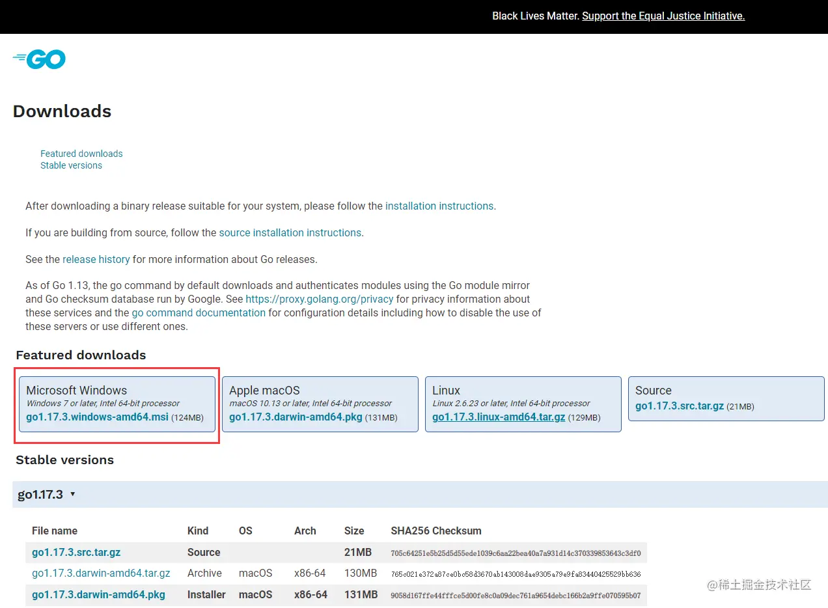
Task: Download go1.17.3.darwin-amd64.pkg in Apple macOS box
Action: pos(296,417)
